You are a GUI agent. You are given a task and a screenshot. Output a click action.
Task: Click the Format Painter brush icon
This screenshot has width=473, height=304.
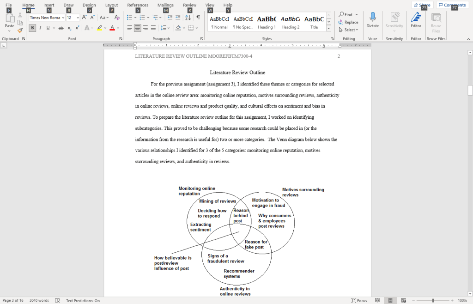[x=20, y=30]
